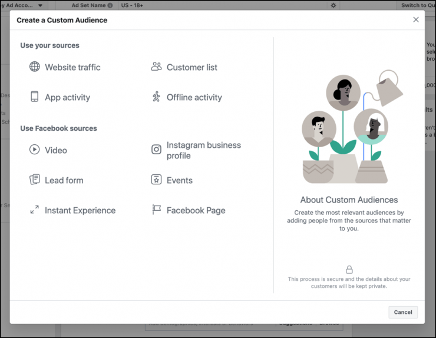Open the Instant Experience option
Screen dimensions: 436x338
[80, 210]
